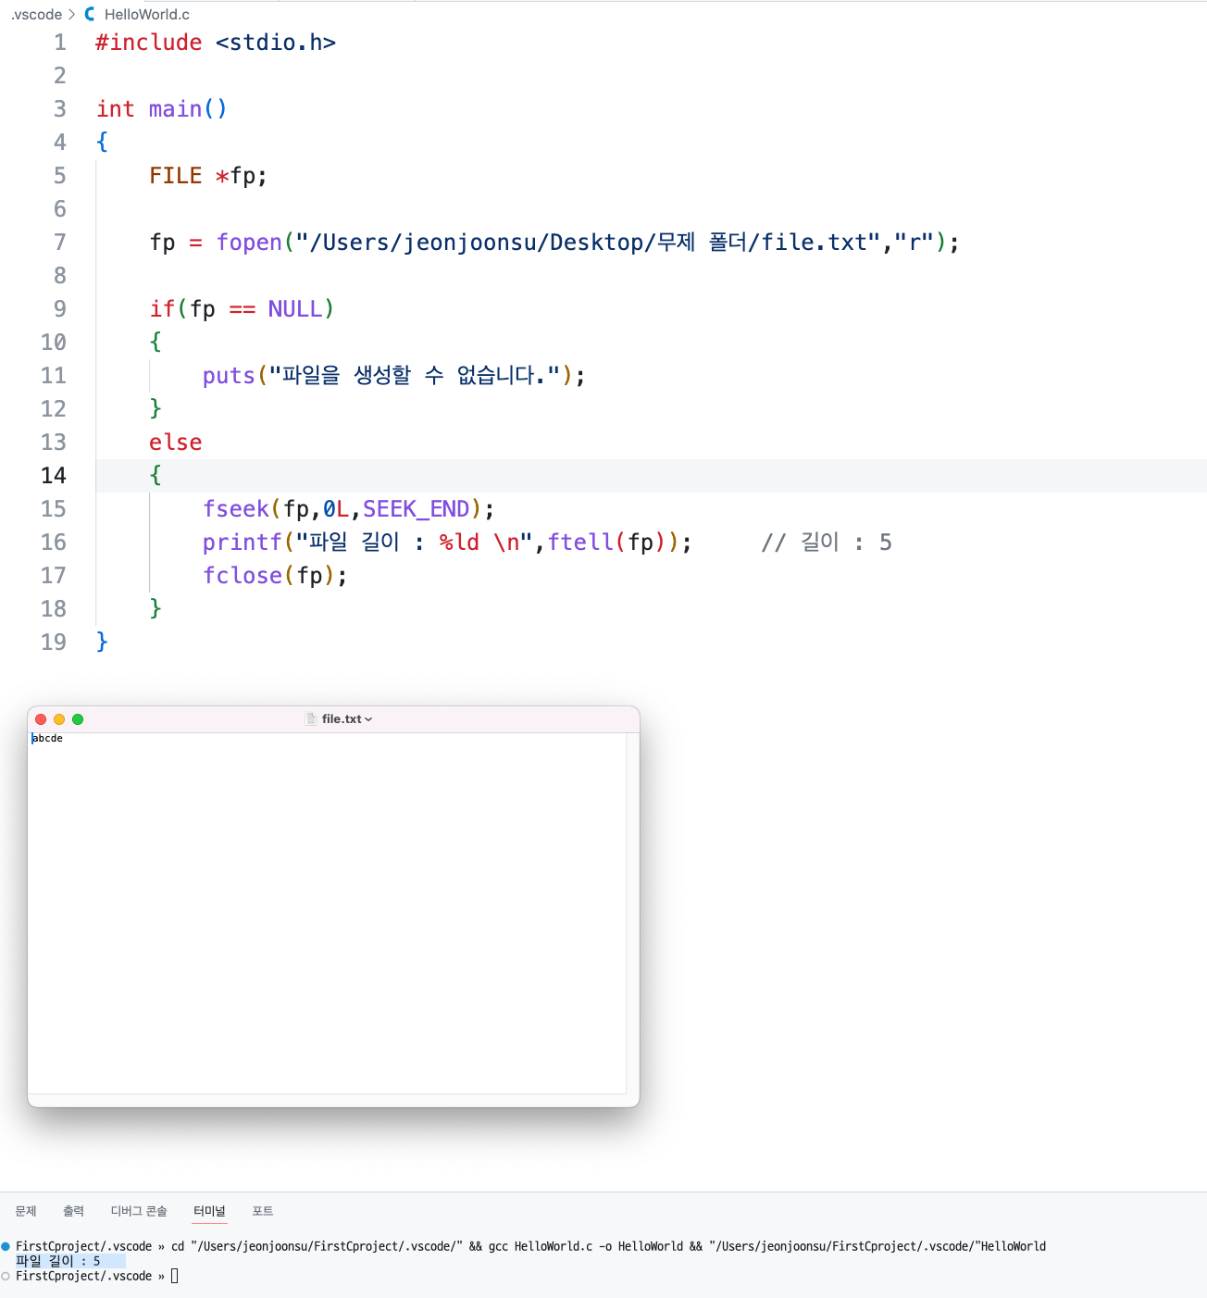Click the FILE *fp; declaration
The width and height of the screenshot is (1207, 1298).
pyautogui.click(x=208, y=176)
